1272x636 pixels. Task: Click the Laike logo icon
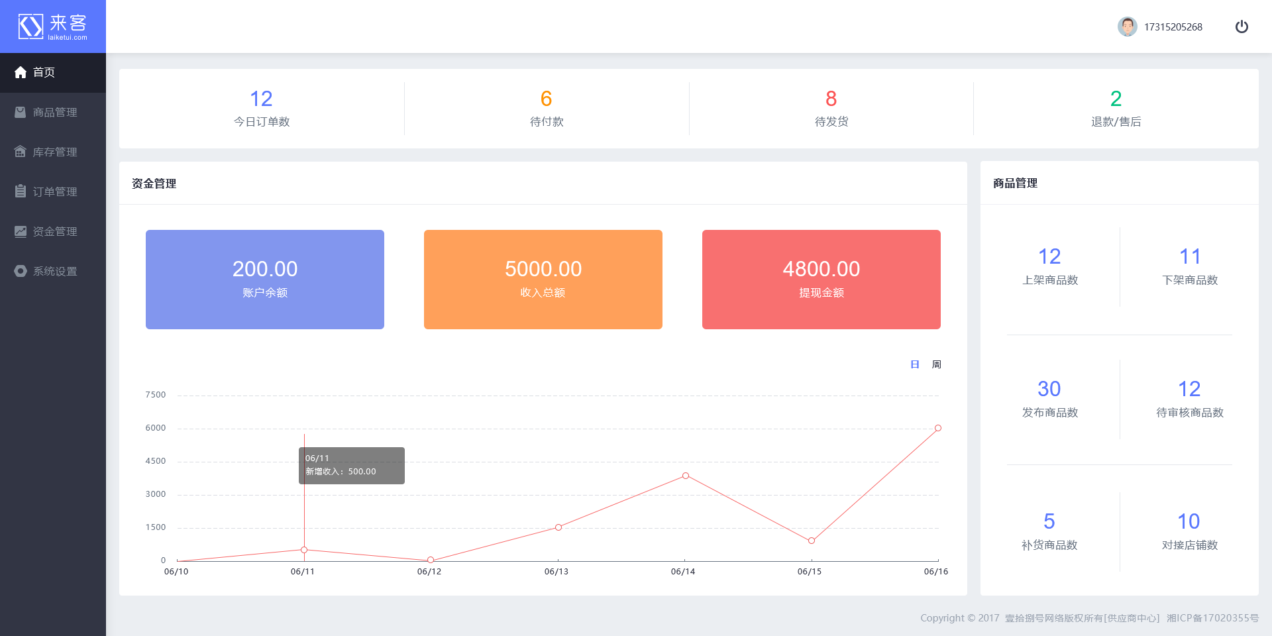tap(30, 26)
